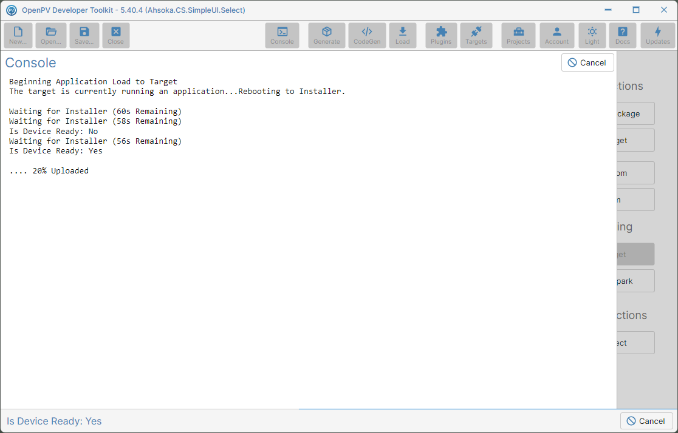The height and width of the screenshot is (433, 678).
Task: Open the Projects toolbox icon
Action: [518, 35]
